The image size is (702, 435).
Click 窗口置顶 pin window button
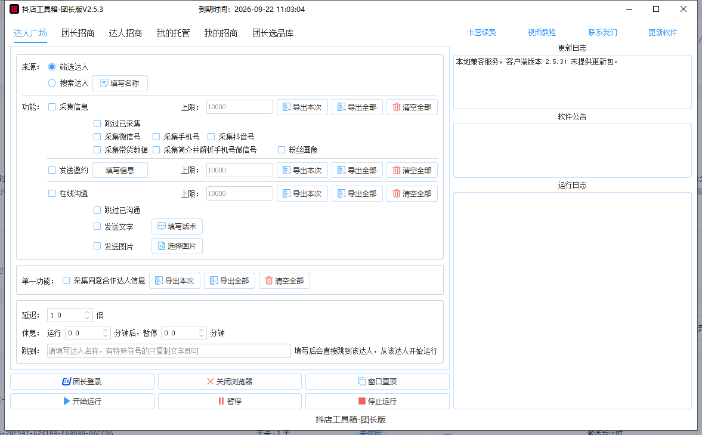378,382
